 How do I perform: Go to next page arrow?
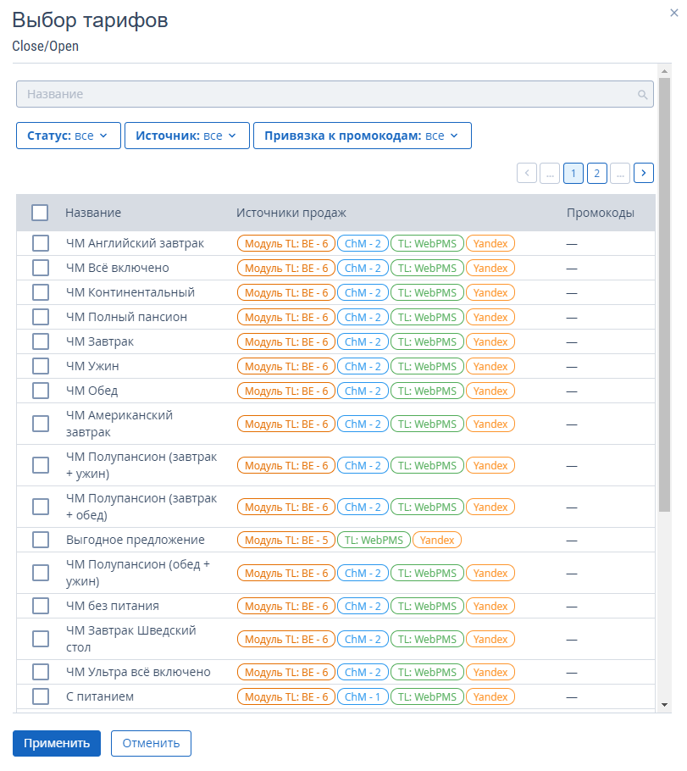[x=644, y=173]
